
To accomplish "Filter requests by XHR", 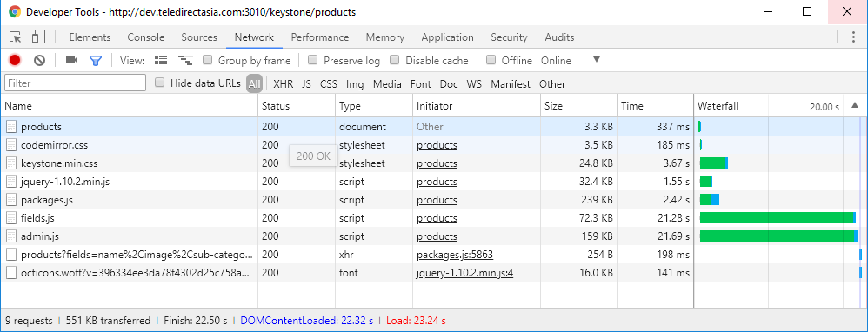I will (284, 84).
